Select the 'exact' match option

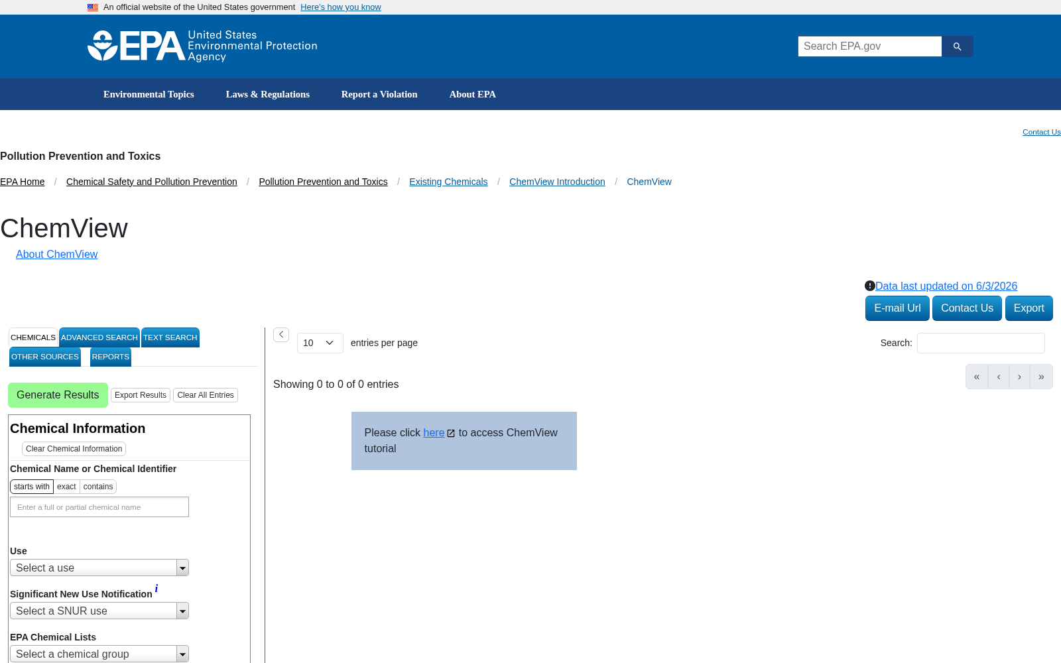tap(66, 487)
